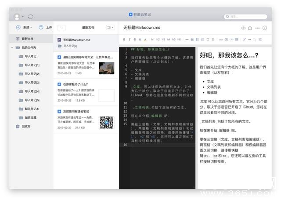Open the 回收站 trash folder
Screen dimensions: 281x200
point(26,126)
